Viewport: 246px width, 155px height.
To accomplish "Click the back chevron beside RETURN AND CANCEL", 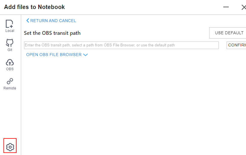I will [x=28, y=21].
